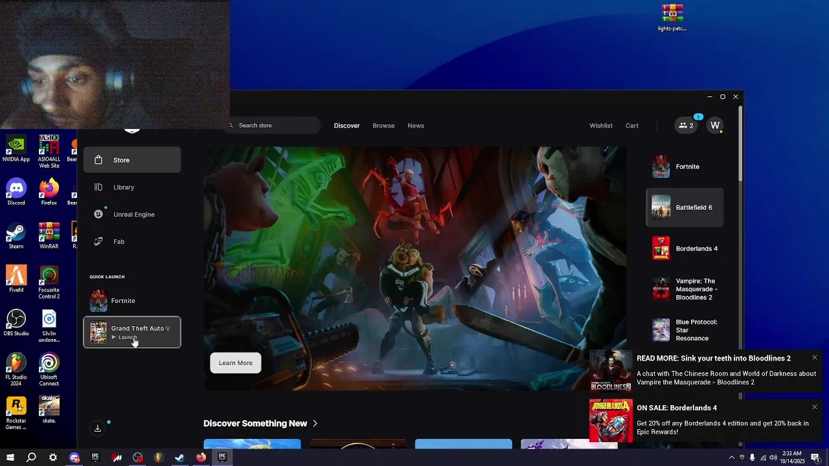Screen dimensions: 829x466
Task: Open Settings gear in the taskbar
Action: coord(53,458)
